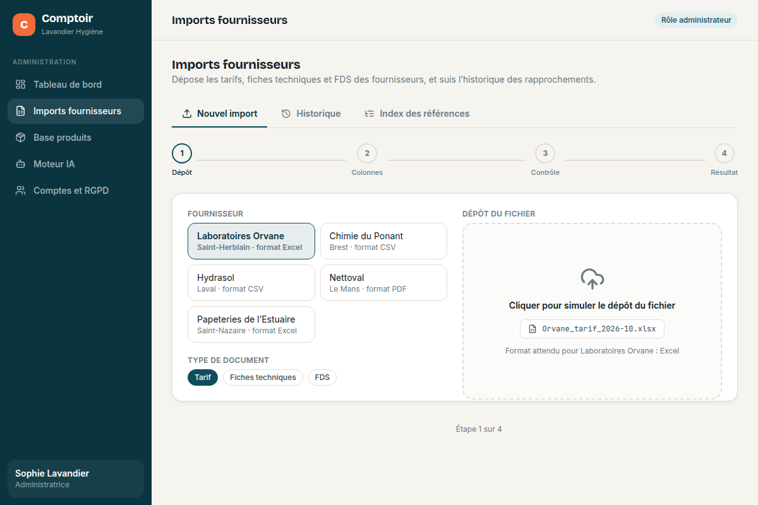The image size is (758, 505).
Task: Click the "Étape 1 sur 4" text
Action: coord(479,429)
